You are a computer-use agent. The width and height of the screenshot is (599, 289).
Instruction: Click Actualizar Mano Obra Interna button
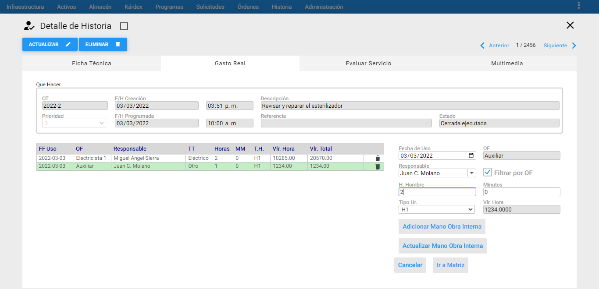443,246
